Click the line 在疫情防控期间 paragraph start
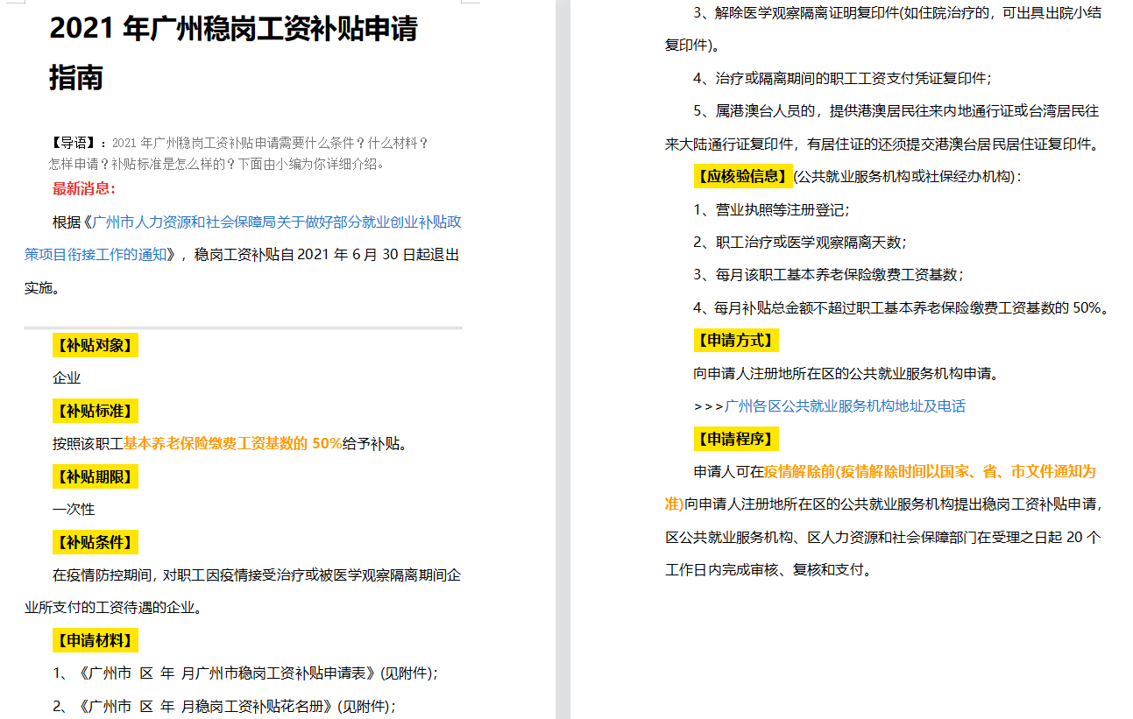Viewport: 1133px width, 719px height. pyautogui.click(x=257, y=575)
